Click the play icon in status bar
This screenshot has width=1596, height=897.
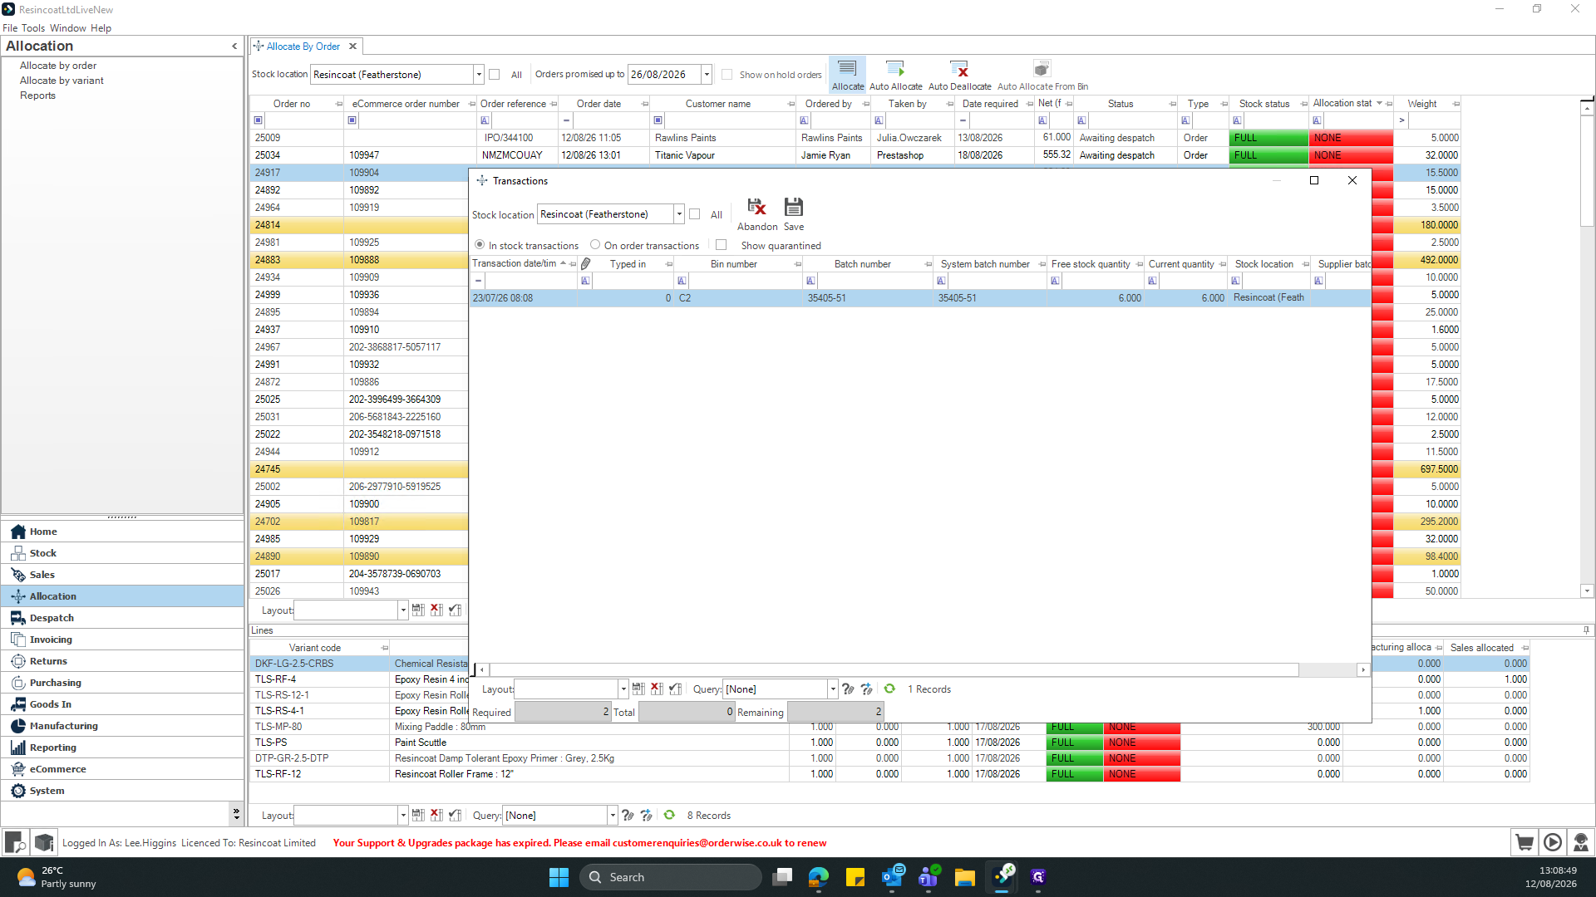click(x=1553, y=842)
